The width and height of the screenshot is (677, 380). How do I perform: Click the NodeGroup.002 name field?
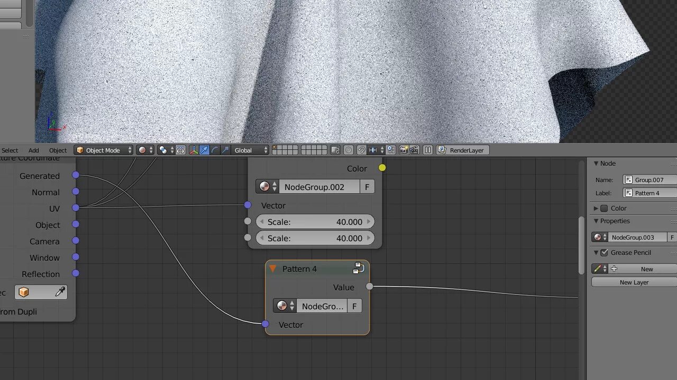(x=320, y=187)
